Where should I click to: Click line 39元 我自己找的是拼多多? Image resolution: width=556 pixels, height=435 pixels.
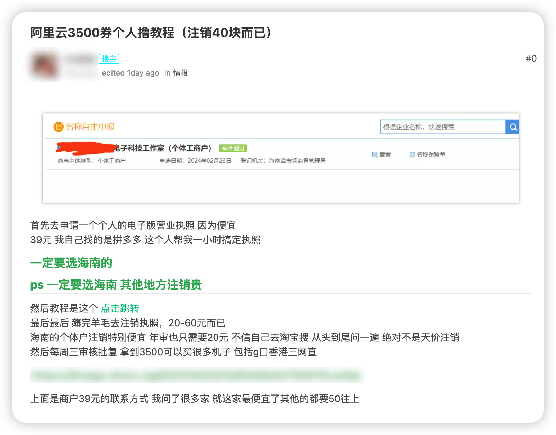[x=145, y=240]
